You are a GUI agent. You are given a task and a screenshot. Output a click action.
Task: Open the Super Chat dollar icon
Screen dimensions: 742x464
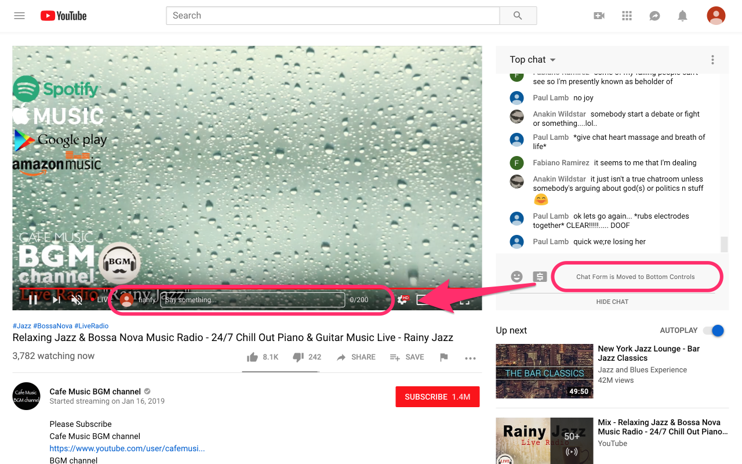(x=540, y=277)
